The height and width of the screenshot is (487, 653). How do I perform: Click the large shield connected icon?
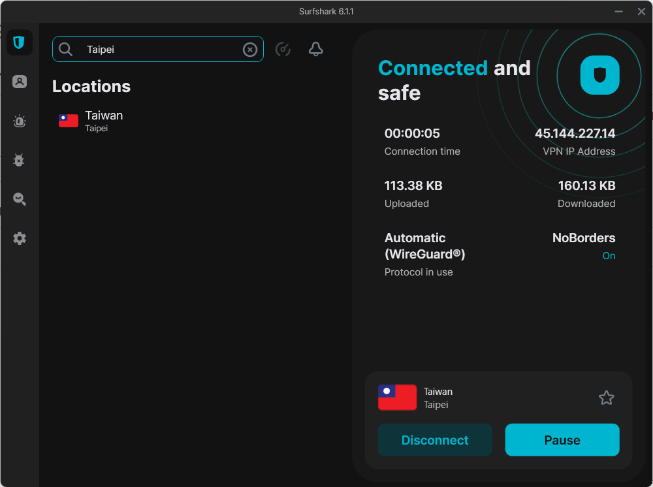[x=599, y=75]
